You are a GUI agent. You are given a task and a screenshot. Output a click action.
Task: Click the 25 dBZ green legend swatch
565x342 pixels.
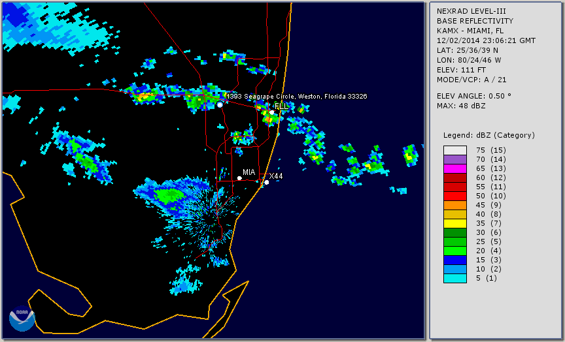pyautogui.click(x=455, y=242)
